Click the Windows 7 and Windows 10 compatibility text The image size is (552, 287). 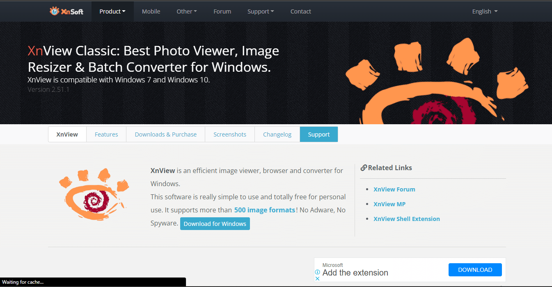(119, 80)
